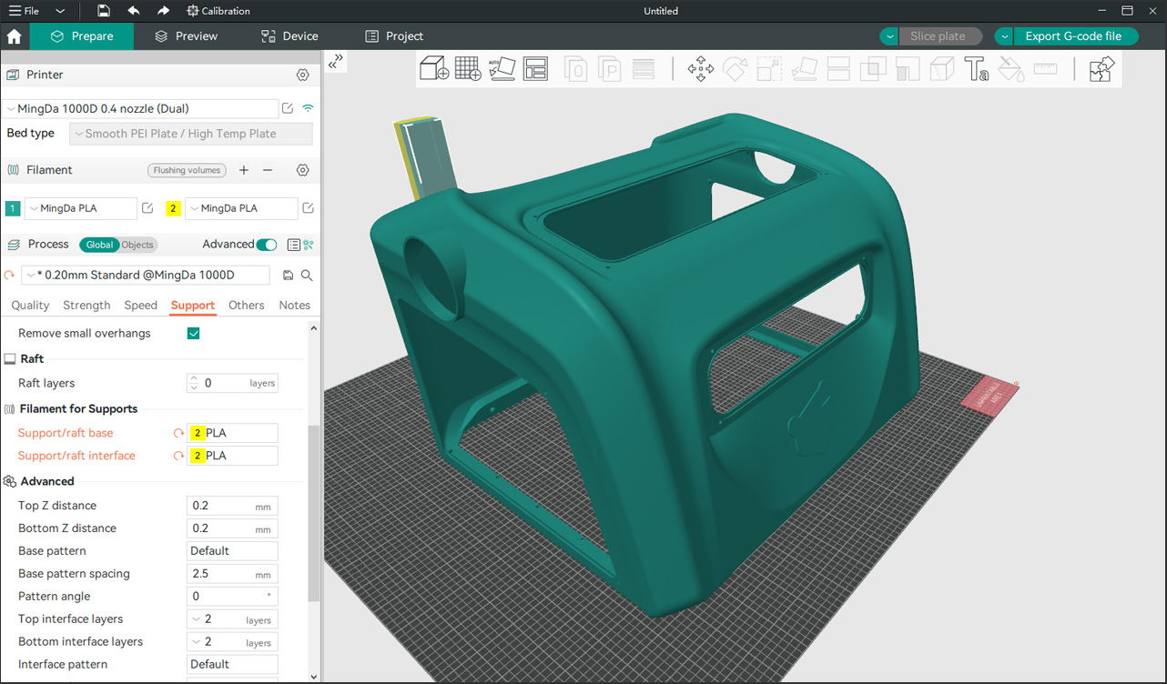Expand the Top interface layers dropdown
Image resolution: width=1167 pixels, height=684 pixels.
tap(198, 619)
